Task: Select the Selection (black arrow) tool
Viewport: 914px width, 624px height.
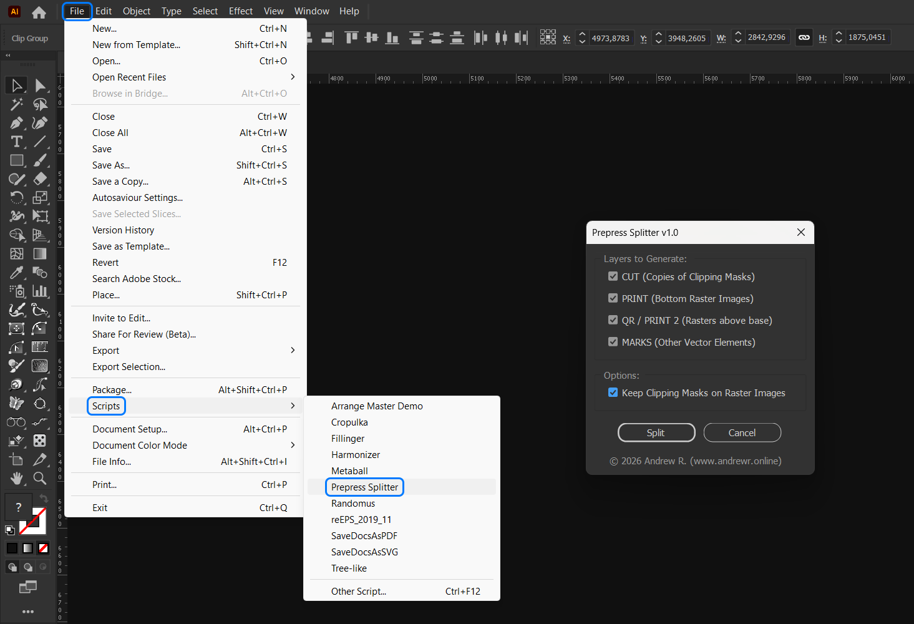Action: 17,85
